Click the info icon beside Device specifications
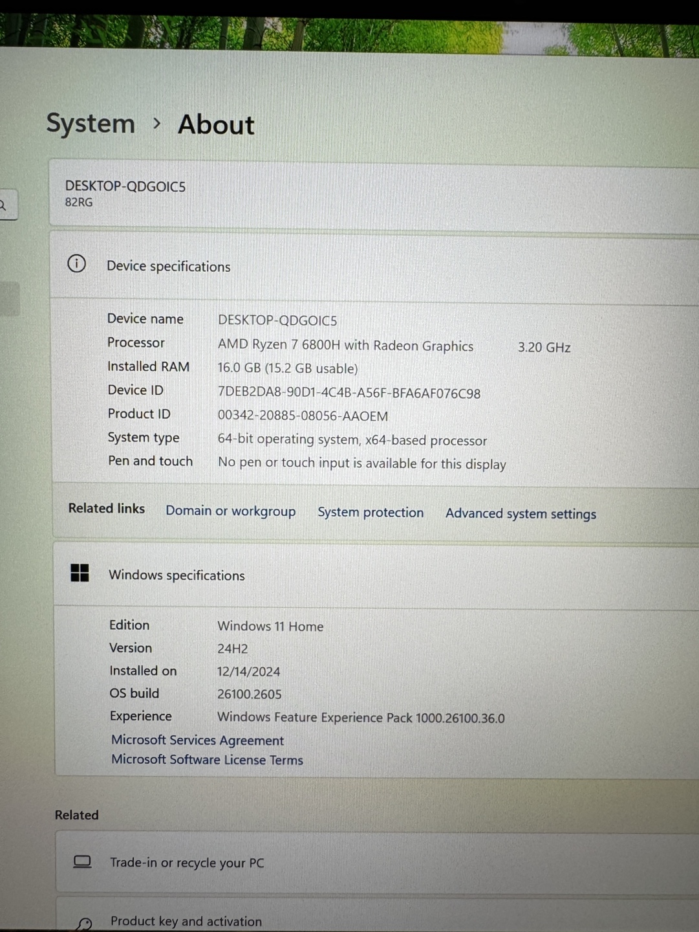The image size is (699, 932). tap(76, 263)
